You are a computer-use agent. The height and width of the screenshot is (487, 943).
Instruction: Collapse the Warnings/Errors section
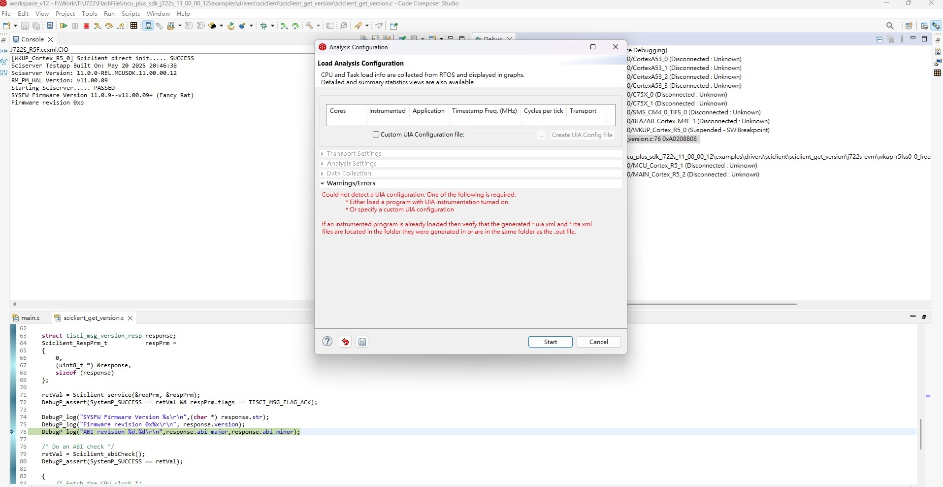tap(322, 183)
